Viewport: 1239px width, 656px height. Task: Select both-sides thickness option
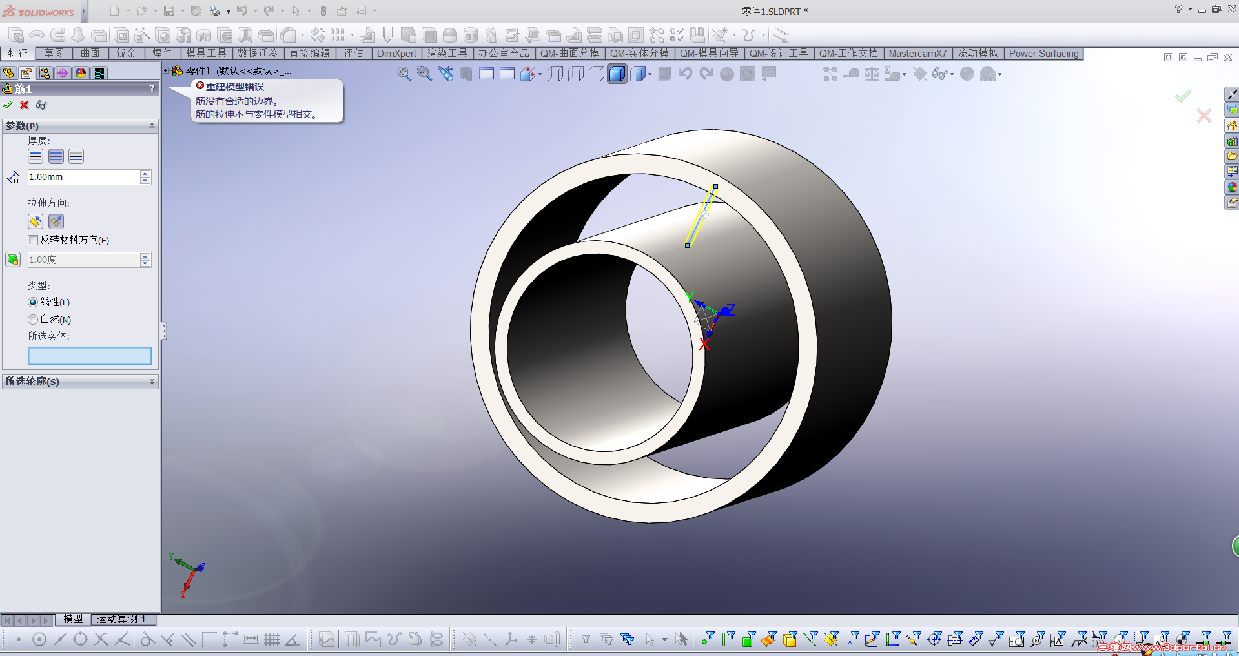pyautogui.click(x=56, y=156)
